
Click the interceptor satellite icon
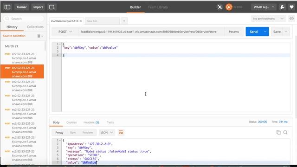(220, 7)
